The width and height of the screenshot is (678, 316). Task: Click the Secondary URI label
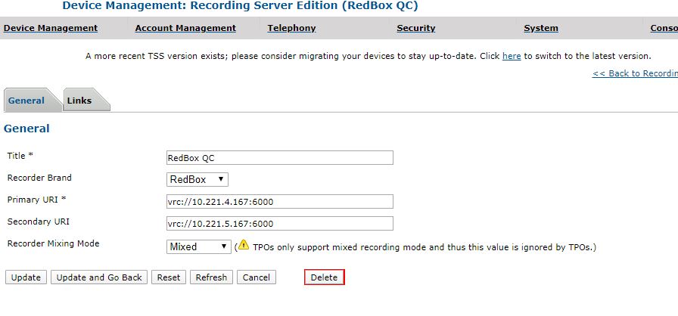click(x=38, y=222)
